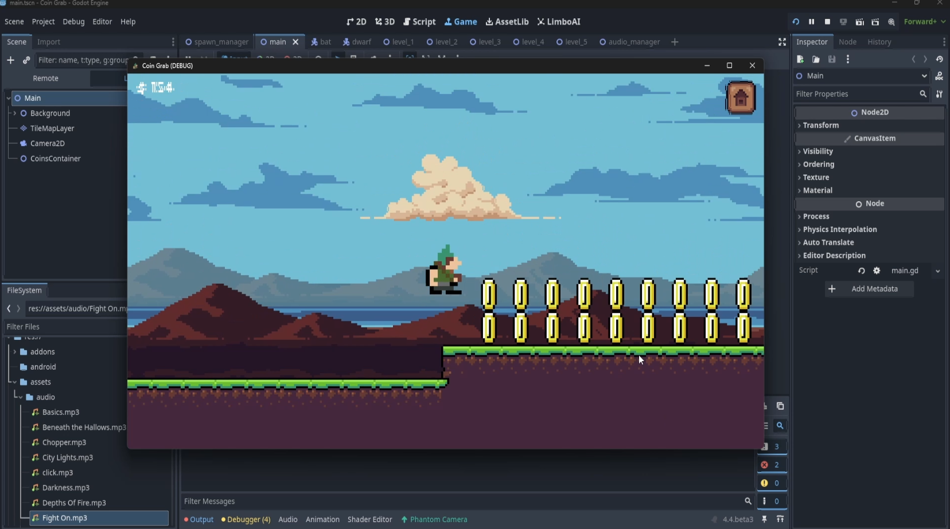This screenshot has width=950, height=529.
Task: Select the TileMapLayer node
Action: [52, 128]
